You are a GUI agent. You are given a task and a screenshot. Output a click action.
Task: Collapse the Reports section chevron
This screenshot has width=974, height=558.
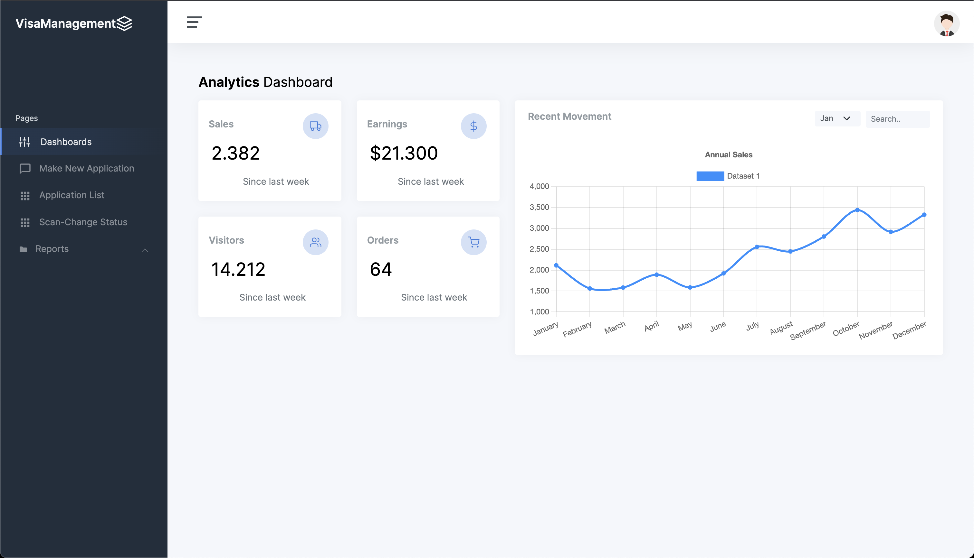pyautogui.click(x=145, y=250)
